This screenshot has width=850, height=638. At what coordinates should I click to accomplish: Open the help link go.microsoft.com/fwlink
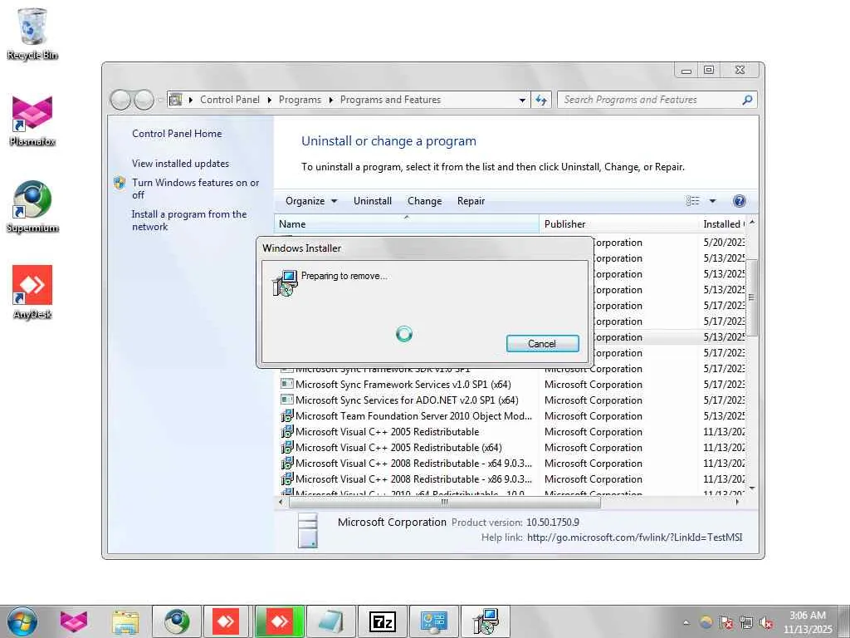(x=634, y=537)
